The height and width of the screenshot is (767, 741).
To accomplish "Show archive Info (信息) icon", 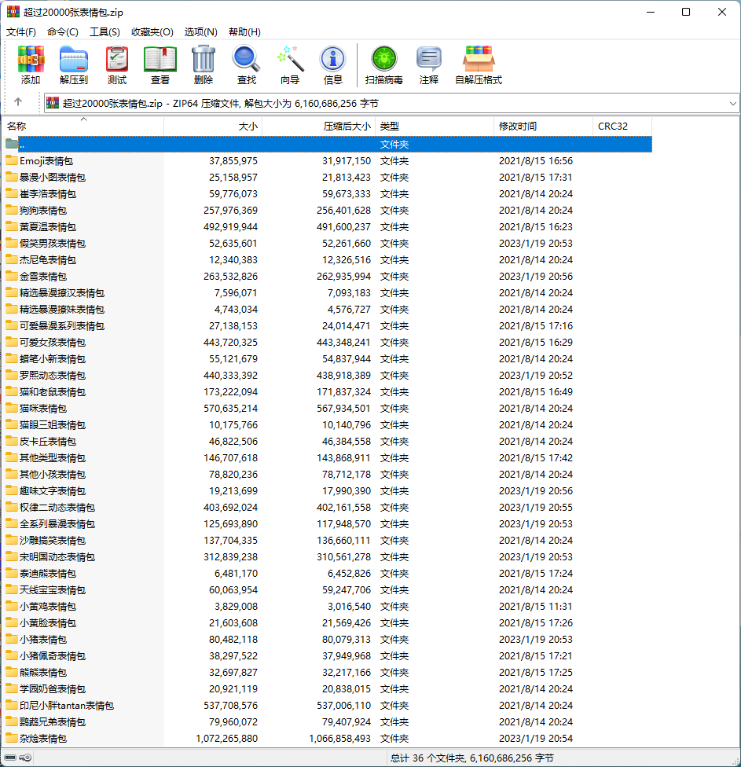I will [x=333, y=65].
